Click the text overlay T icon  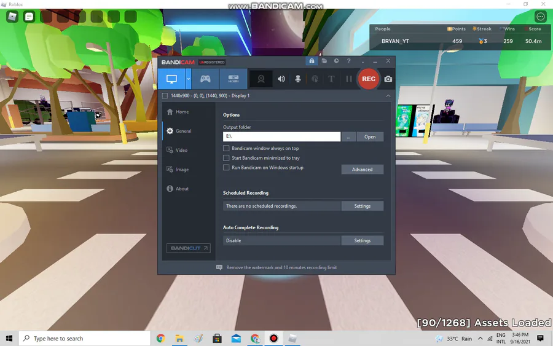(x=331, y=79)
